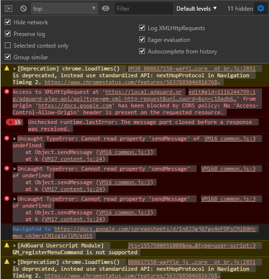
Task: Open the https://docs.google.com origin link
Action: [x=75, y=105]
